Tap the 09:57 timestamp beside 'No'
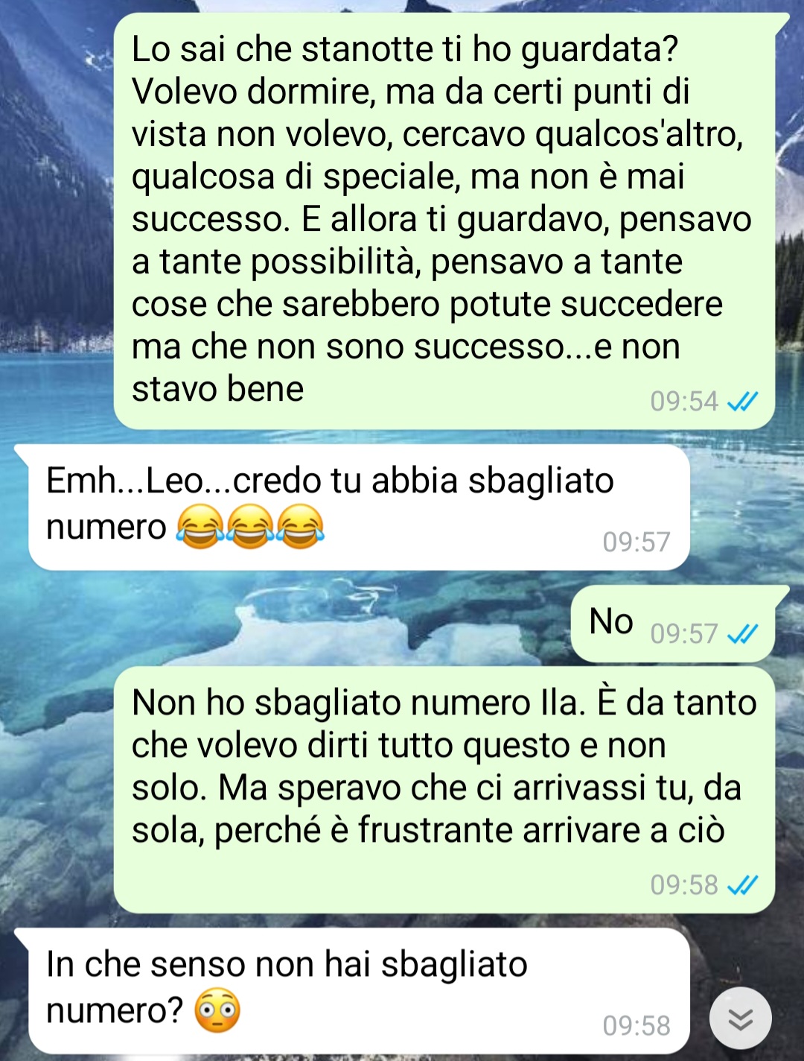Image resolution: width=804 pixels, height=1061 pixels. point(683,634)
